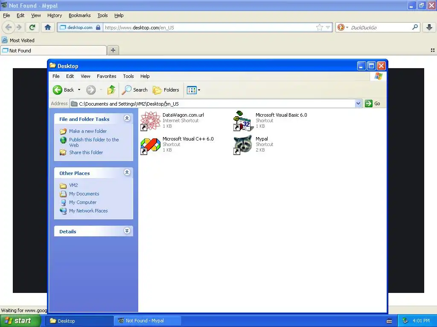The width and height of the screenshot is (437, 327).
Task: Click Make a new folder
Action: [x=88, y=131]
